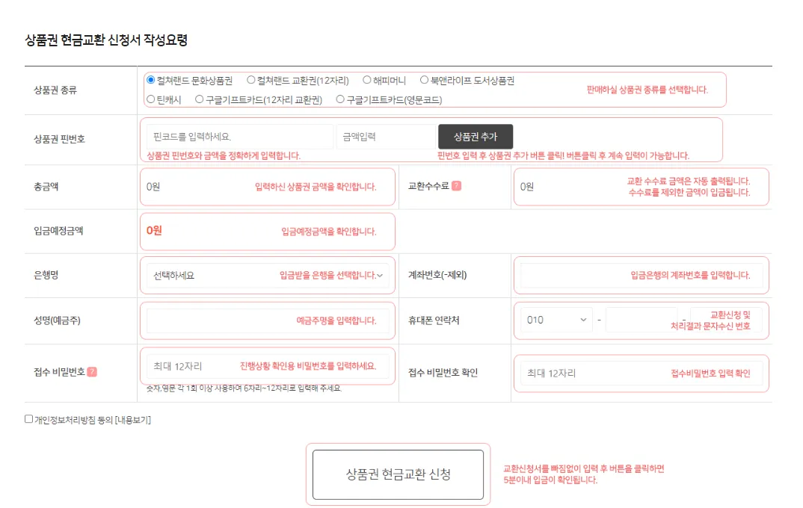The image size is (803, 508).
Task: Submit with 상품권 현금교환 신청 button
Action: coord(398,474)
